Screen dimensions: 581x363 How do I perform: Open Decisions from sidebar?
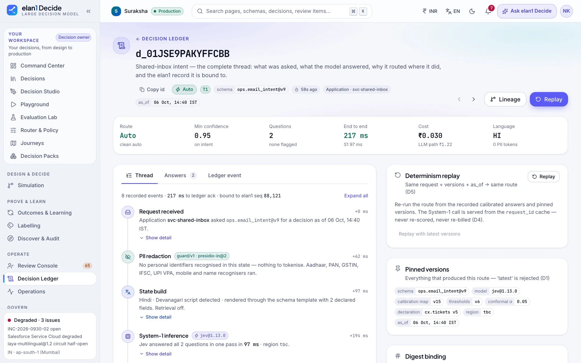coord(50,79)
